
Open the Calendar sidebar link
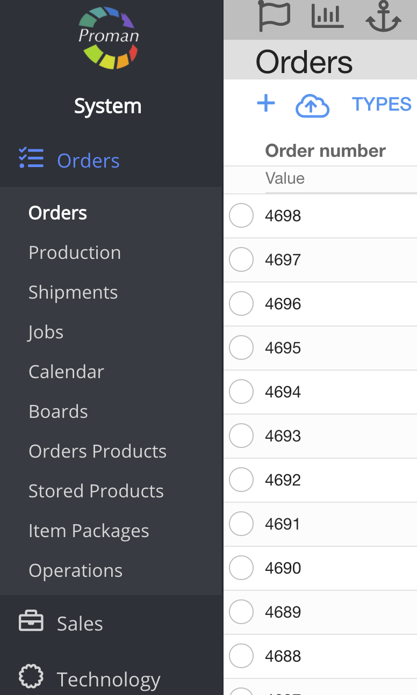66,372
